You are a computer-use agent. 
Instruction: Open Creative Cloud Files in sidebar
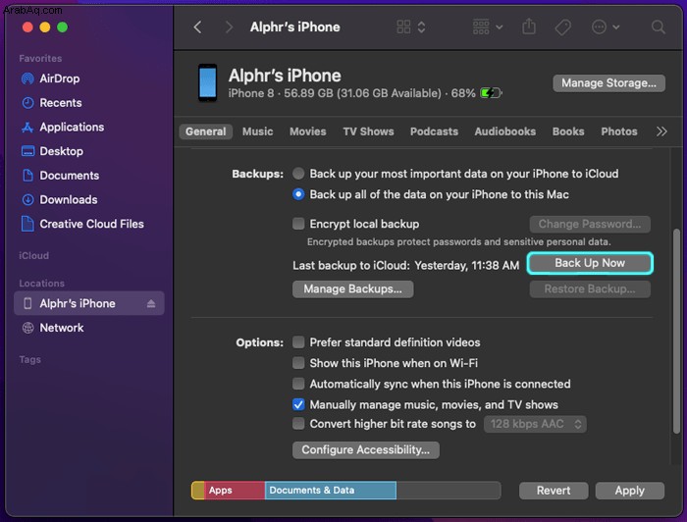pos(91,225)
